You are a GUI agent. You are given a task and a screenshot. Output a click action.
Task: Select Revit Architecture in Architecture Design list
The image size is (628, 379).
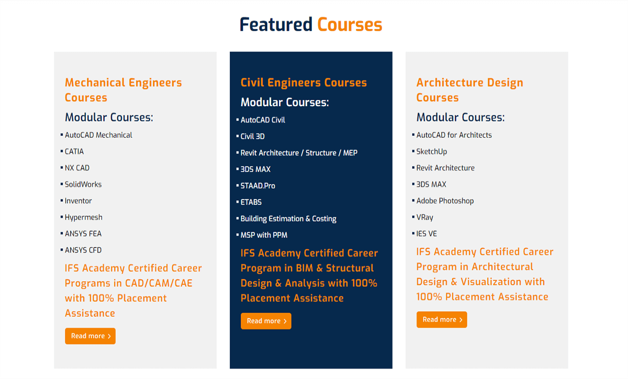445,168
